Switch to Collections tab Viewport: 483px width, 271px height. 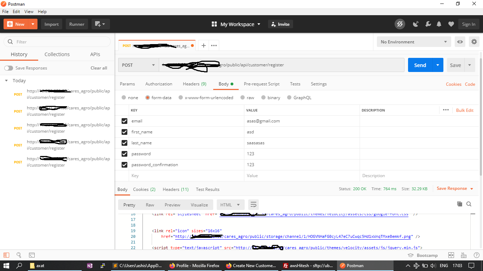(57, 54)
